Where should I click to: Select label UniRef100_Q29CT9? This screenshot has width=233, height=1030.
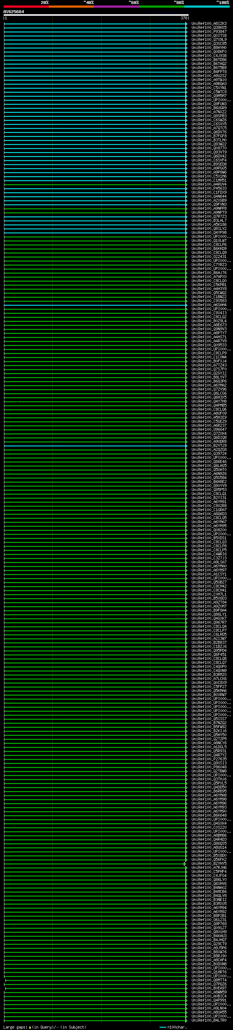pos(209,944)
